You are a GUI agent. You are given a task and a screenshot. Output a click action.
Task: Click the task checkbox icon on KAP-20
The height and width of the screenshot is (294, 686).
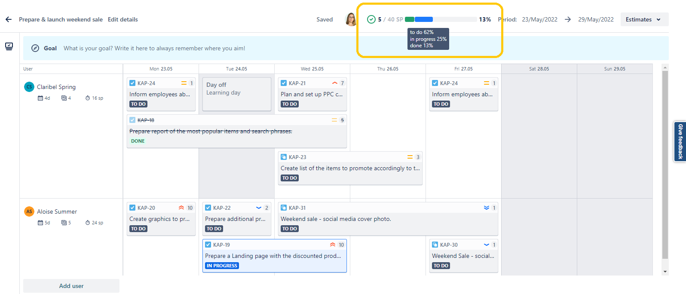132,208
